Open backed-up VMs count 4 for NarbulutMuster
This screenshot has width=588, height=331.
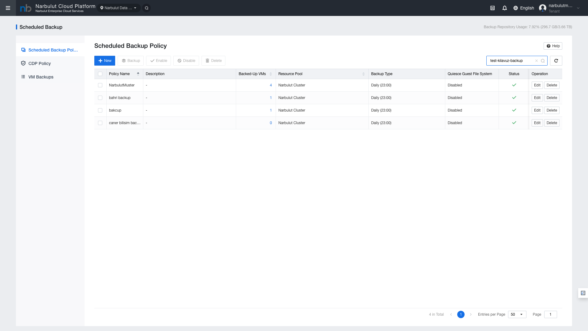pyautogui.click(x=271, y=85)
